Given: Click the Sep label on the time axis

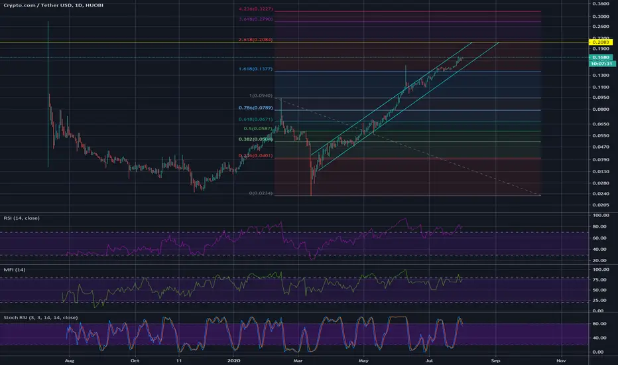Looking at the screenshot, I should (495, 360).
